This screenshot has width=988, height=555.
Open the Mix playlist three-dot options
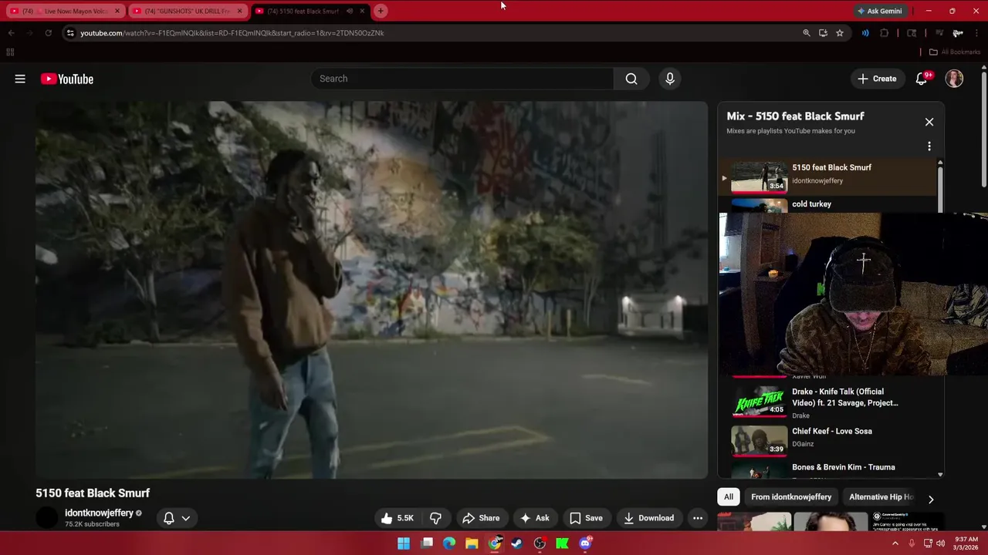(x=929, y=146)
